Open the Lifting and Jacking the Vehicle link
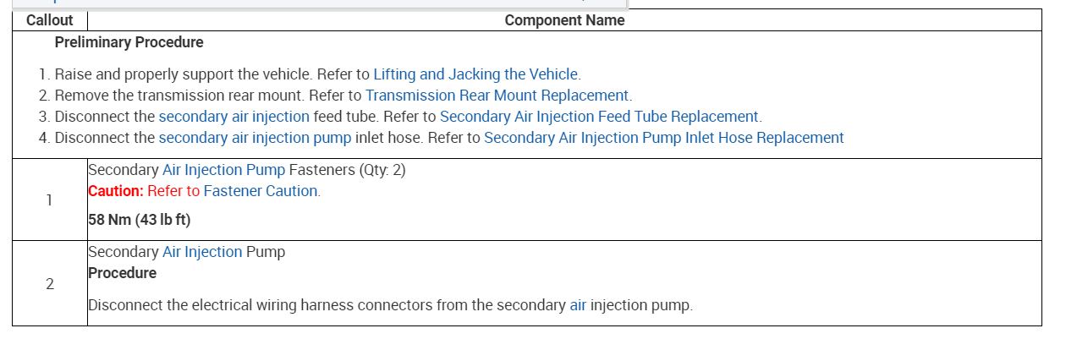 click(476, 74)
